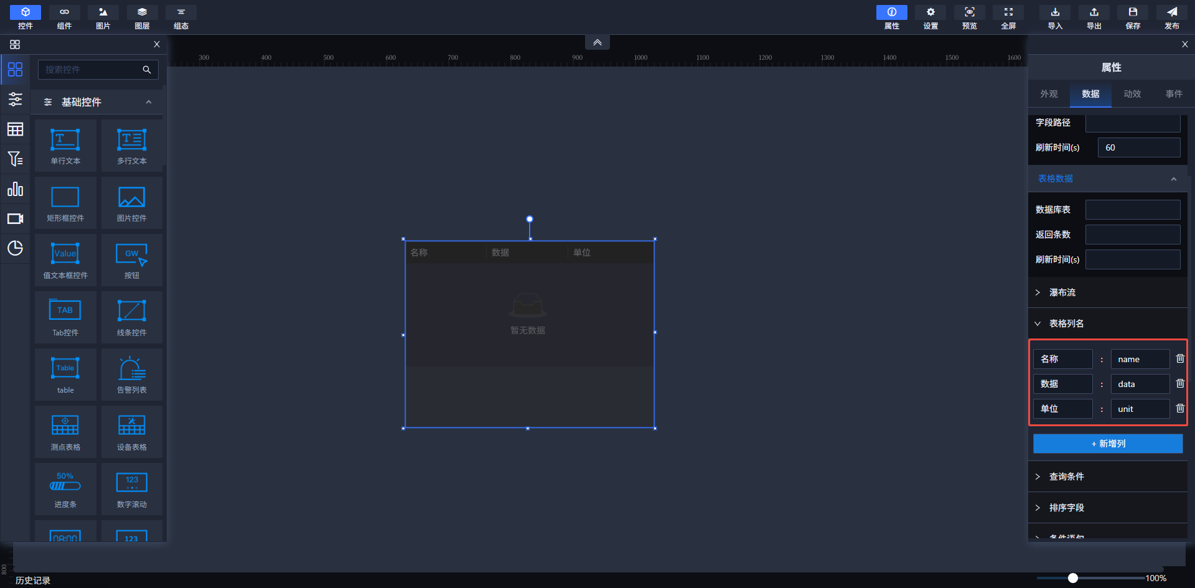The width and height of the screenshot is (1195, 588).
Task: Switch to the 外观 tab
Action: pos(1049,94)
